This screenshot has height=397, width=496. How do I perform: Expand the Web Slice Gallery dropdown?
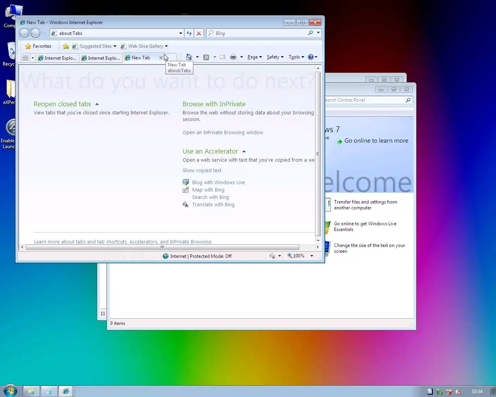click(x=166, y=46)
